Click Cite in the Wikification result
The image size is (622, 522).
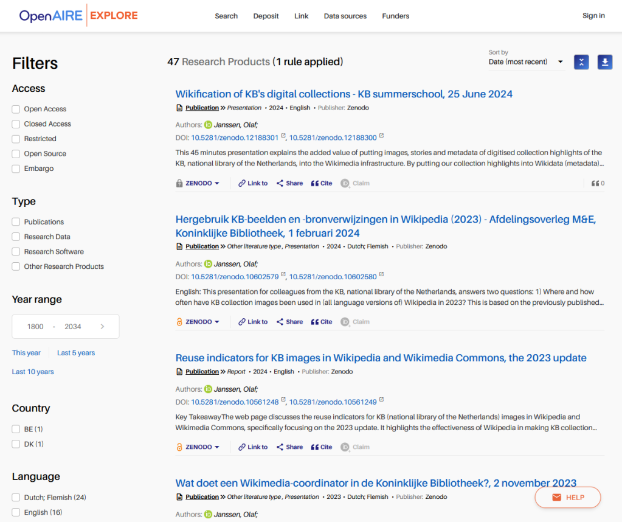pos(322,183)
